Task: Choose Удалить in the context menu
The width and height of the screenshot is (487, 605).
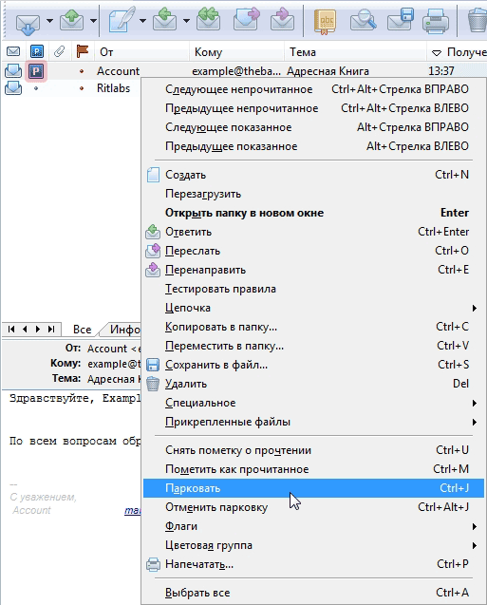Action: tap(312, 384)
